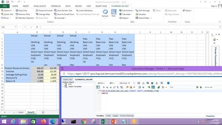The image size is (222, 125).
Task: Switch to System View tab in Calculation Manager
Action: [68, 80]
